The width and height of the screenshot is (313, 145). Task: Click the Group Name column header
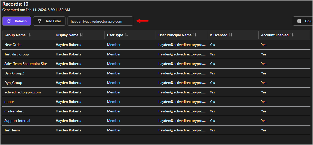[28, 35]
